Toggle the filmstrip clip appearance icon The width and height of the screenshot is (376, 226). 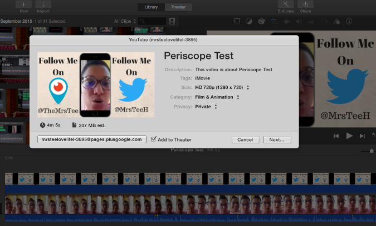coord(172,21)
